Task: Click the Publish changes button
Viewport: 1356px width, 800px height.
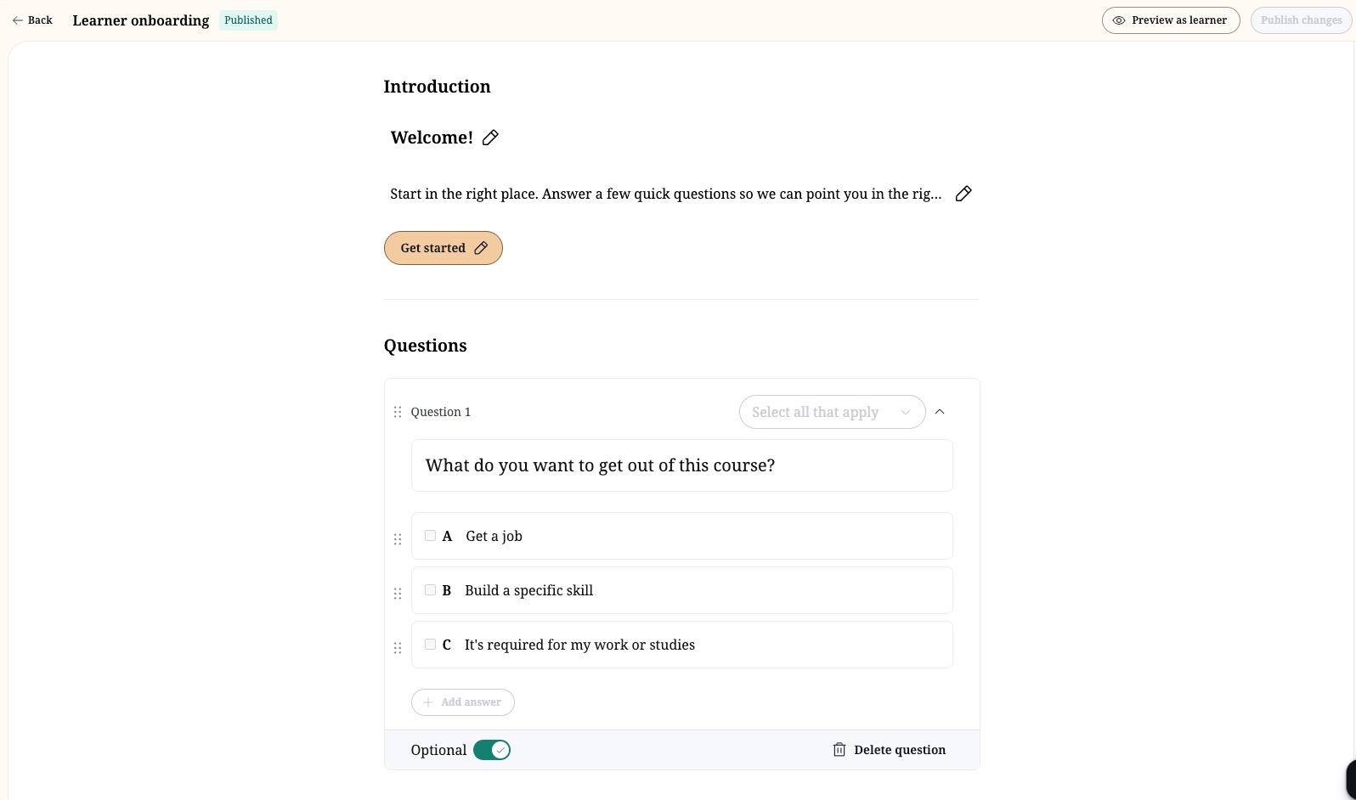Action: click(1301, 20)
